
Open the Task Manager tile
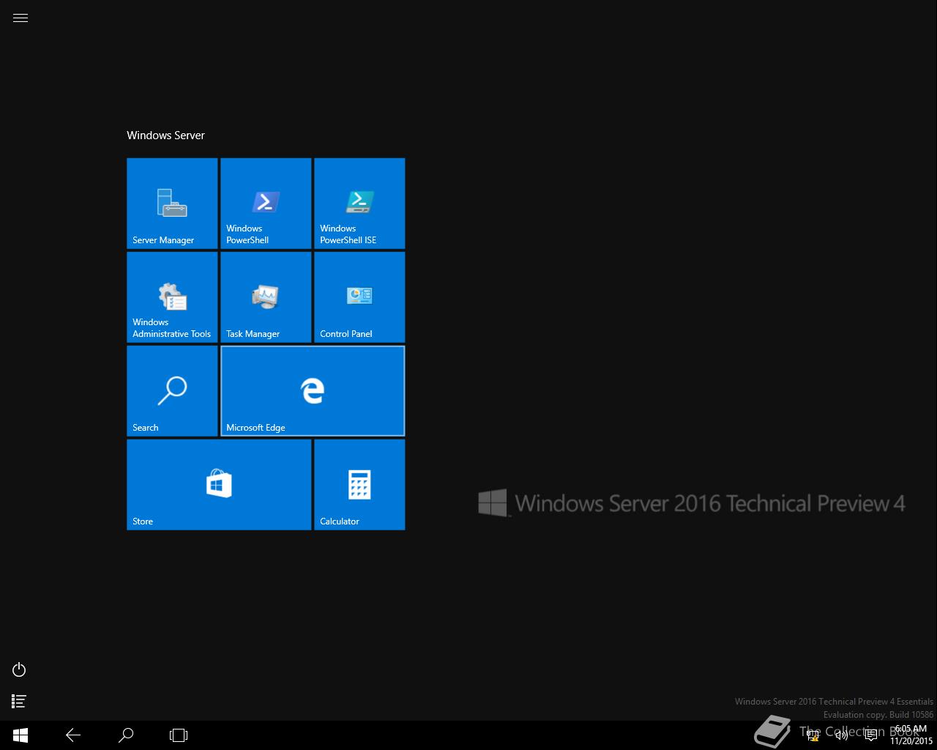[266, 297]
